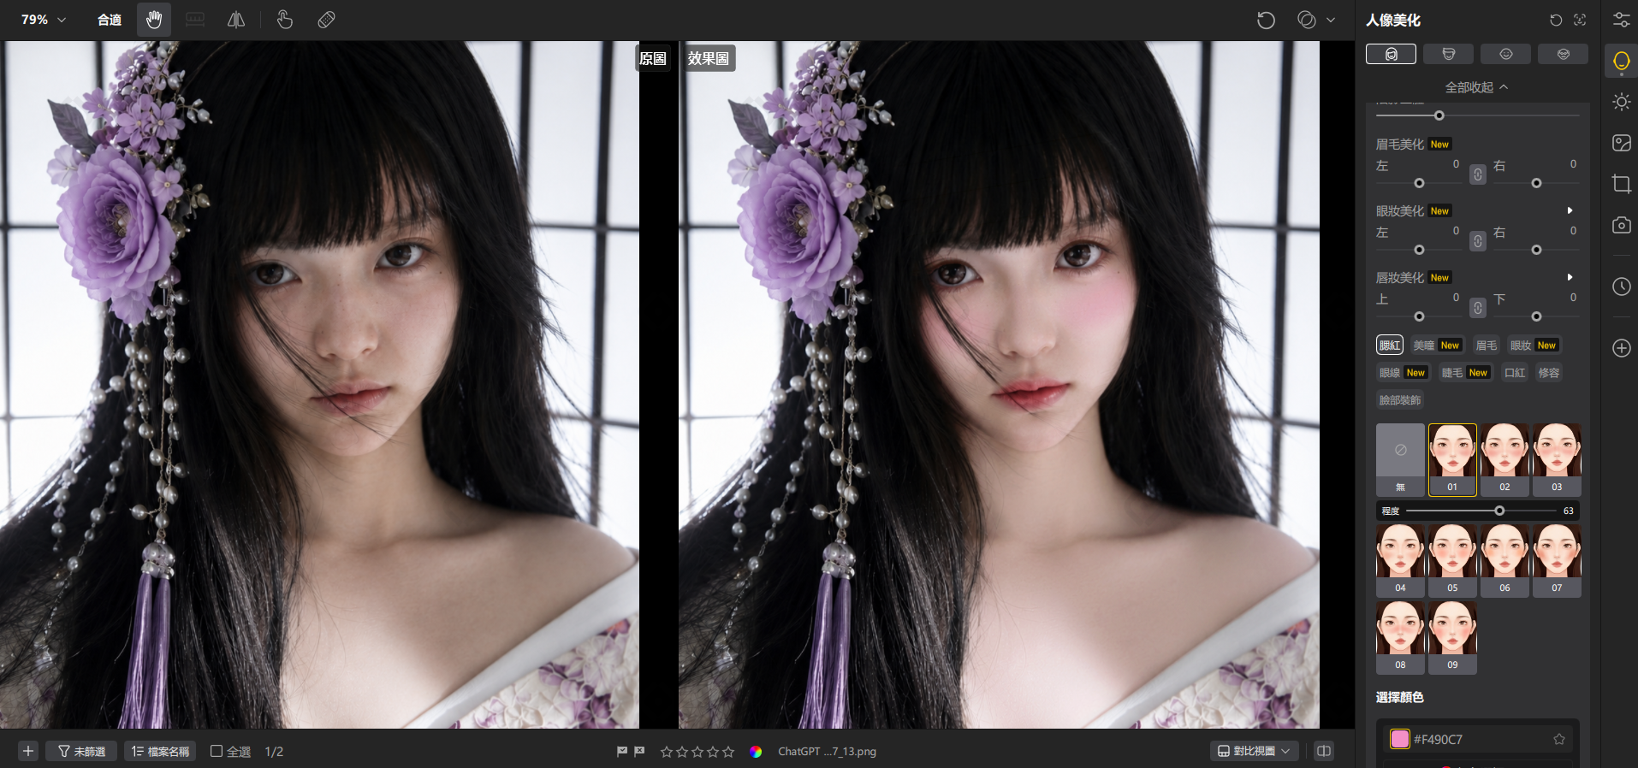Viewport: 1638px width, 768px height.
Task: Collapse all sections with 全部收起
Action: 1476,87
